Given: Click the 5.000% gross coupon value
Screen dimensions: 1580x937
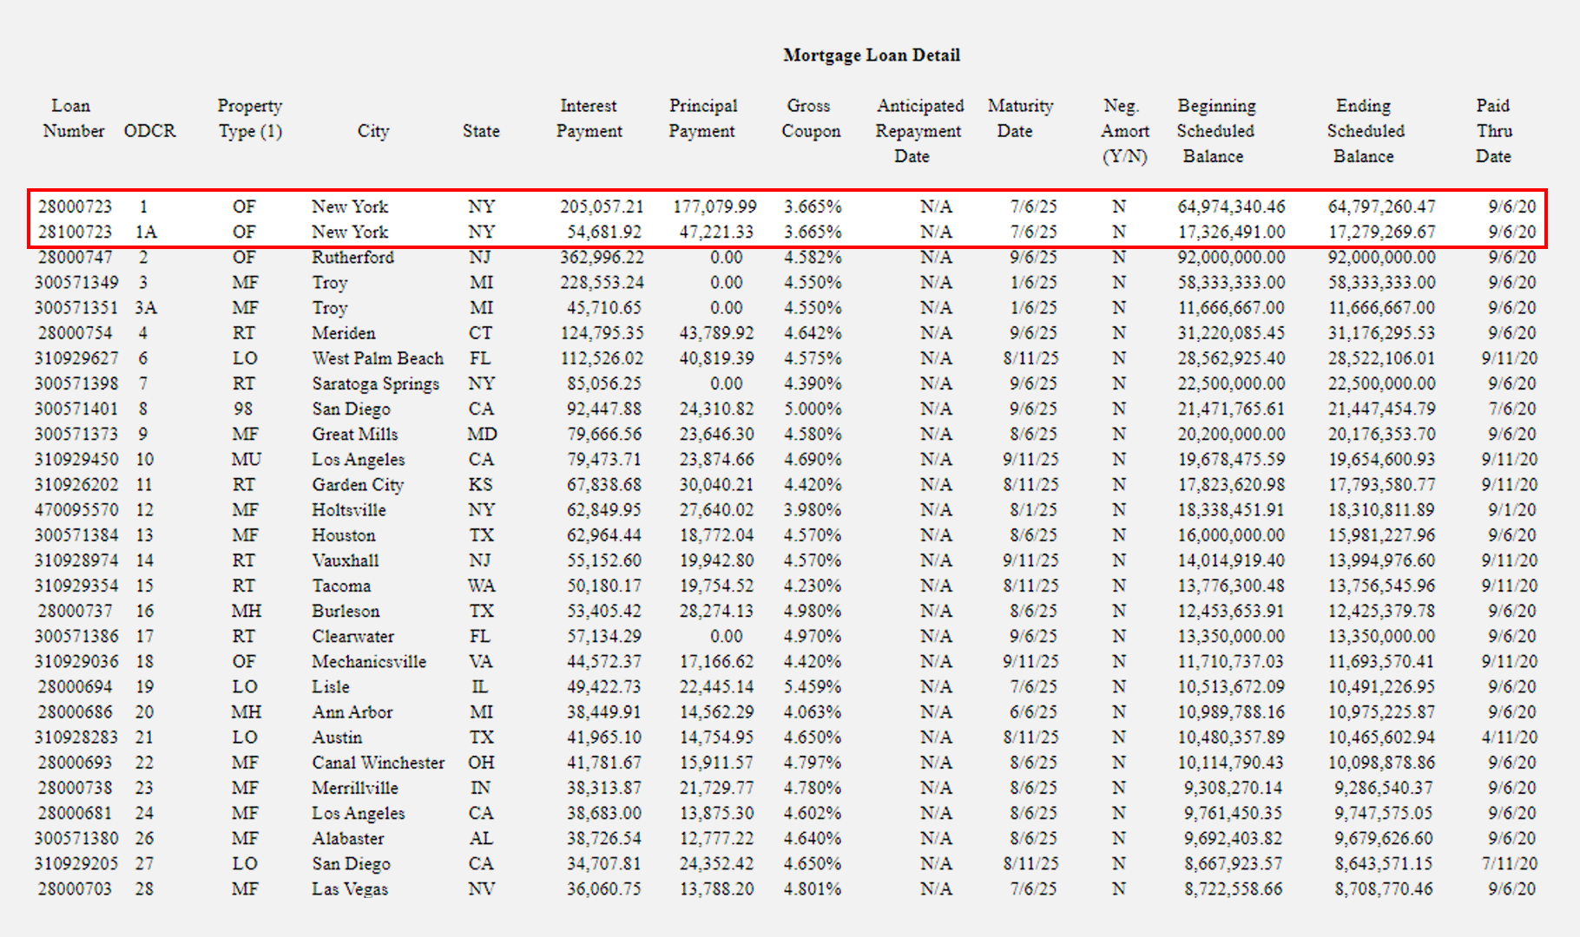Looking at the screenshot, I should [x=812, y=409].
